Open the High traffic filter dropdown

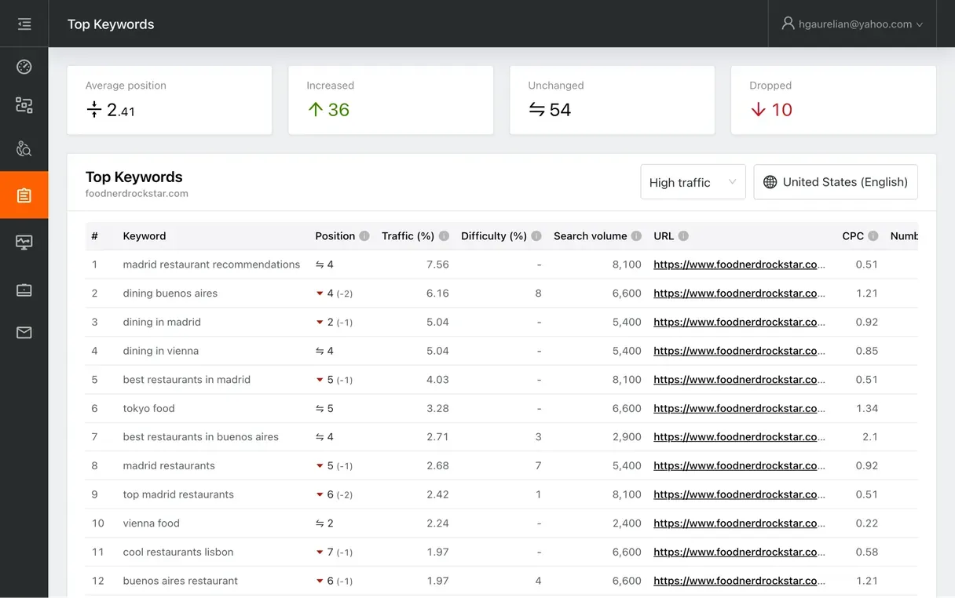[x=693, y=182]
